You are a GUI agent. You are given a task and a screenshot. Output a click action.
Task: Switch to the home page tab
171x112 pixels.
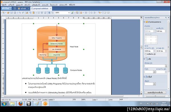[23, 9]
